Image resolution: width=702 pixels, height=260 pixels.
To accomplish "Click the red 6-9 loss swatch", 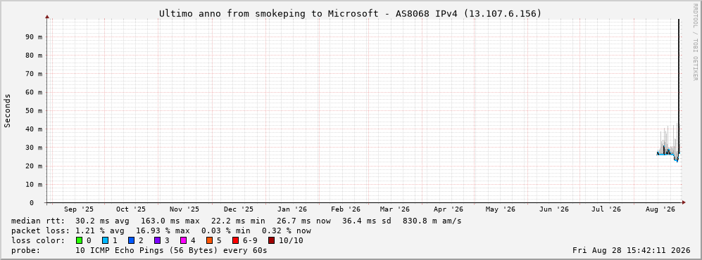I will (235, 241).
